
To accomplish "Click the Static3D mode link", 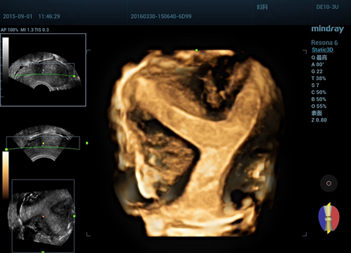I will [x=323, y=50].
